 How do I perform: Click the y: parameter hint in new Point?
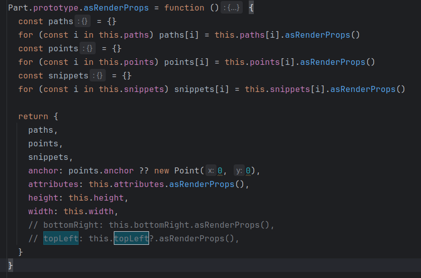(x=239, y=171)
